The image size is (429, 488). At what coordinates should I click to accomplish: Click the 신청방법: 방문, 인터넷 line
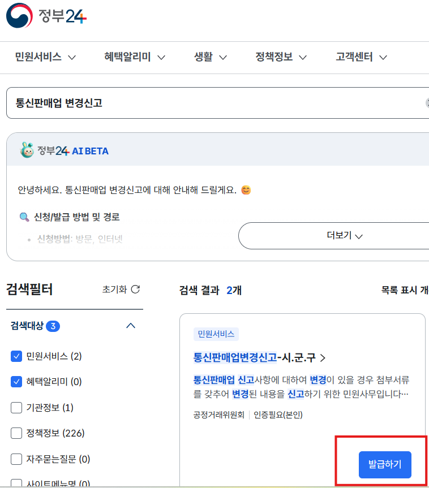(x=80, y=239)
